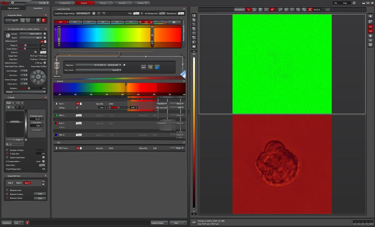Click the zoom-in magnifier in the viewer toolbar
This screenshot has width=375, height=227.
304,10
